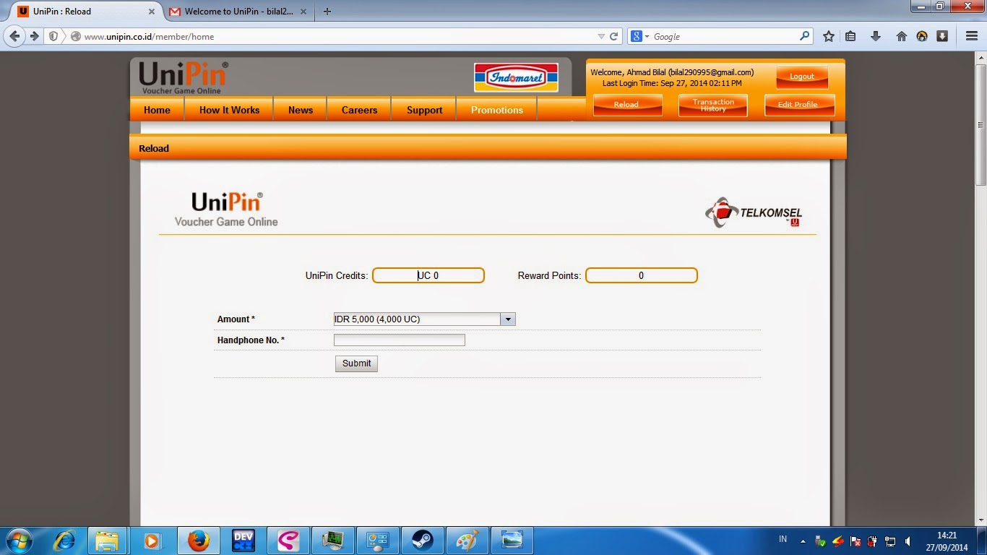Click the Reward Points value box
Screen dimensions: 987x555
642,275
